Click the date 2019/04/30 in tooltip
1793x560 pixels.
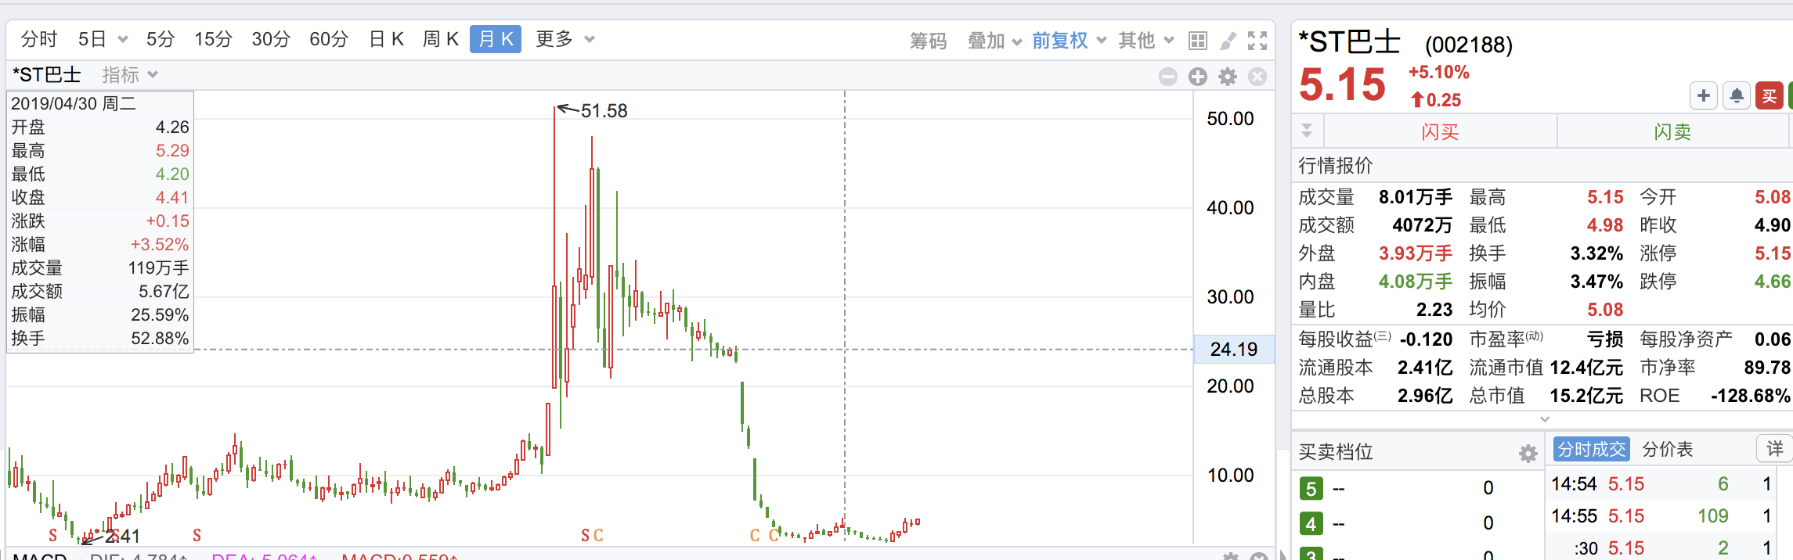click(54, 103)
